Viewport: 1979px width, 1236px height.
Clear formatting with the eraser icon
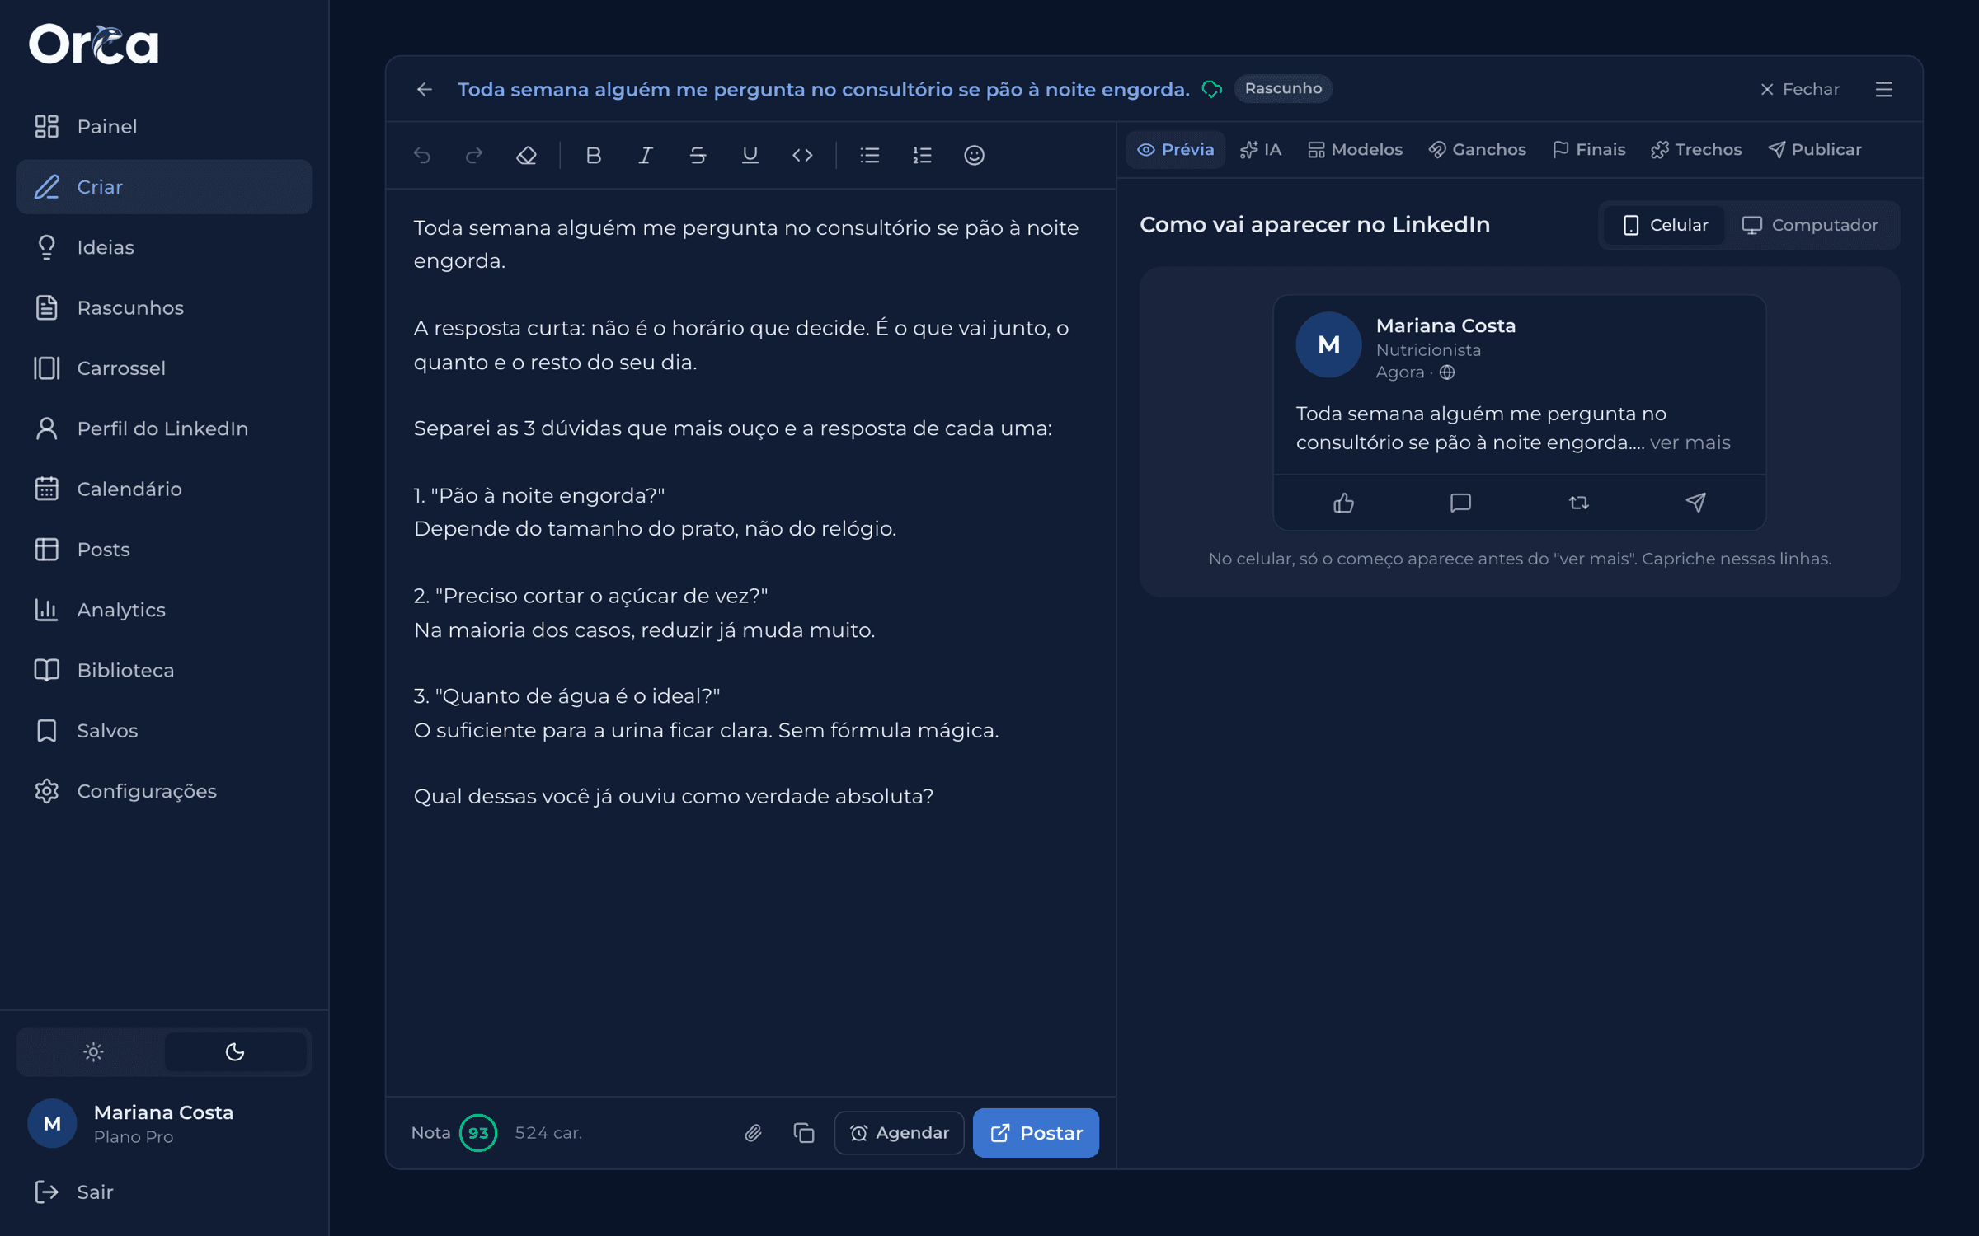pyautogui.click(x=526, y=155)
